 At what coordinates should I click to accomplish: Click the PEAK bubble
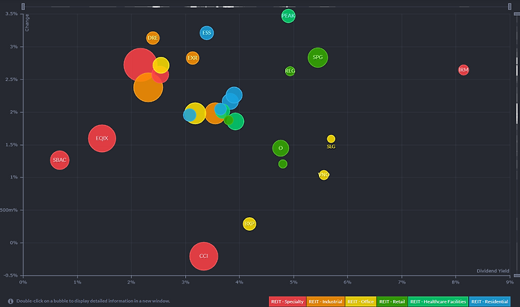pos(288,15)
